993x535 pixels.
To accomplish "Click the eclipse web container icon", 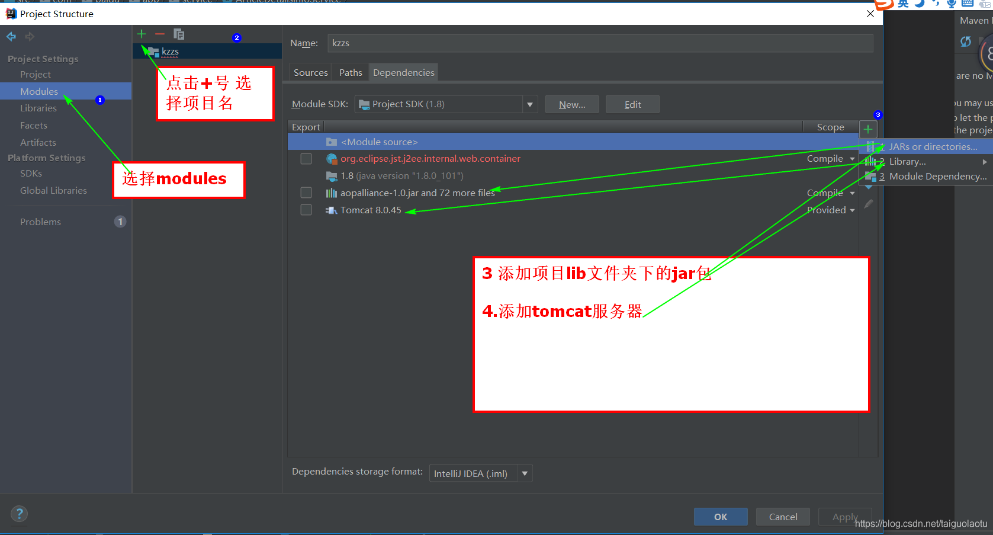I will [332, 159].
